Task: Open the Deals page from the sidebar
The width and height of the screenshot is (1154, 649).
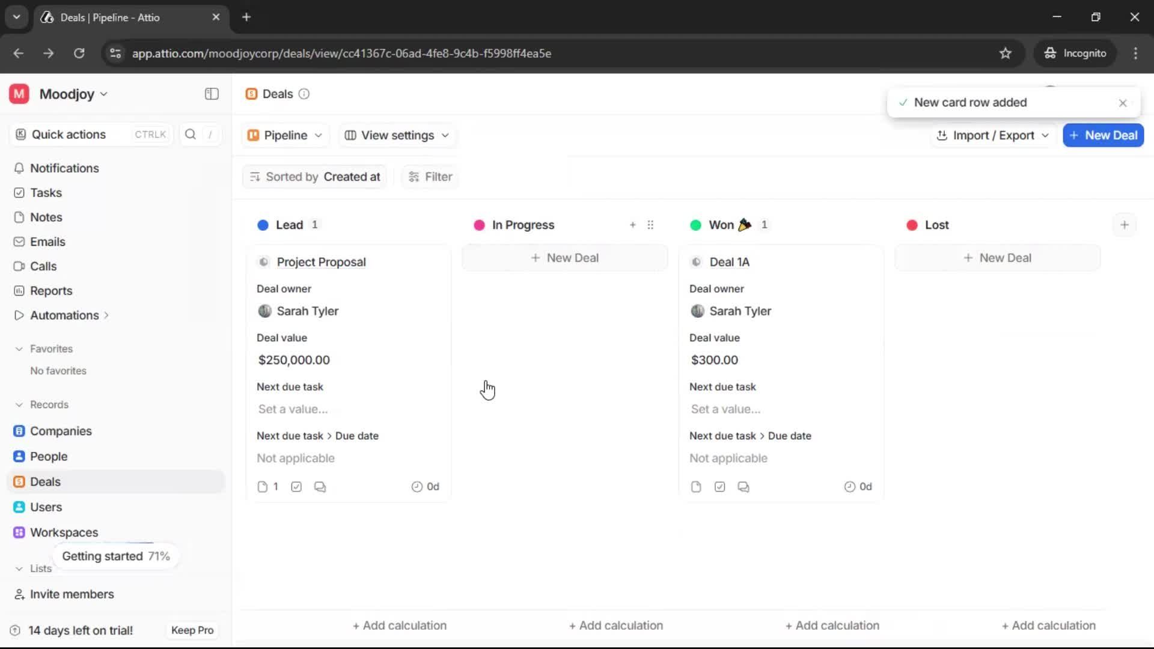Action: (44, 481)
